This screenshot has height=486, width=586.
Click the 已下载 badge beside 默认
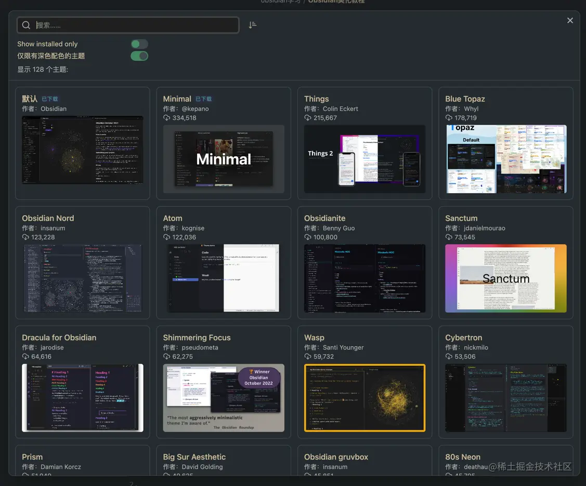coord(50,99)
